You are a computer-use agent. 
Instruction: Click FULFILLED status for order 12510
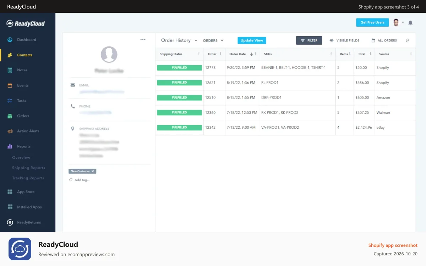coord(179,97)
